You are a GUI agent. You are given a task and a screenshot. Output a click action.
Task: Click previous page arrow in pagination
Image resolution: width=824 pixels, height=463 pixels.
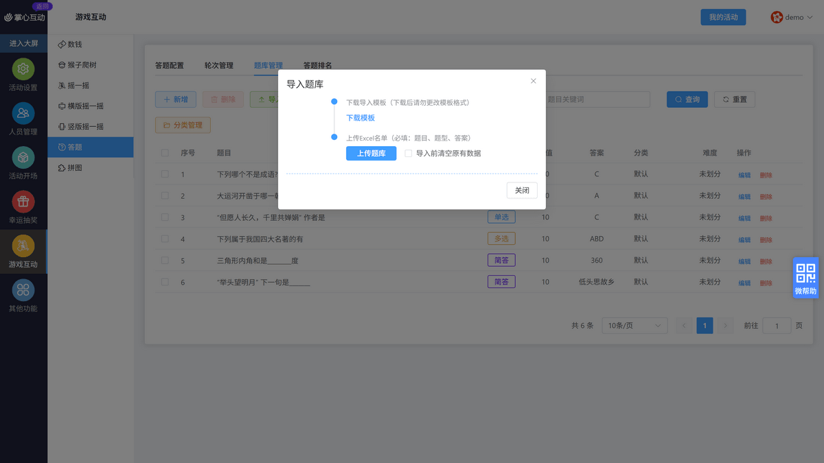[684, 326]
